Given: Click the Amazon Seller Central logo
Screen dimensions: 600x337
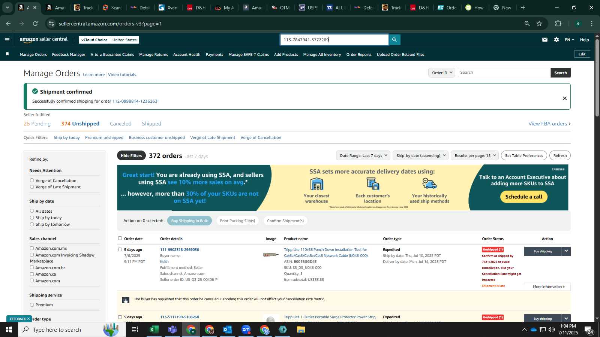Looking at the screenshot, I should [43, 39].
